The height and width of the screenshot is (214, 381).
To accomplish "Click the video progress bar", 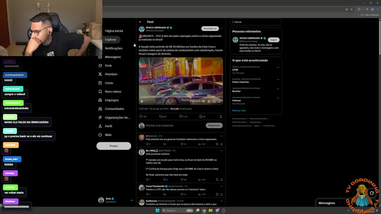I will (181, 97).
